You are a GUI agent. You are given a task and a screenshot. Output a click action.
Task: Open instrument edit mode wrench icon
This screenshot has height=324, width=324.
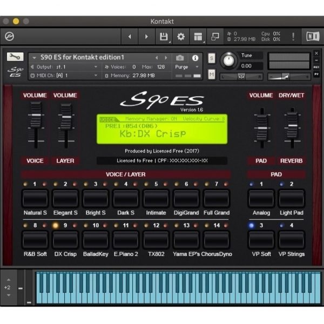[15, 57]
